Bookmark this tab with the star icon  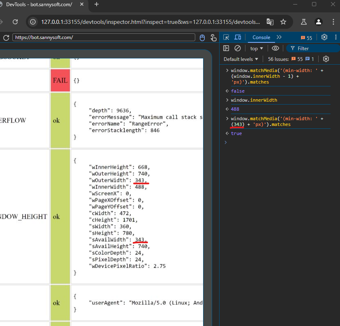(283, 22)
